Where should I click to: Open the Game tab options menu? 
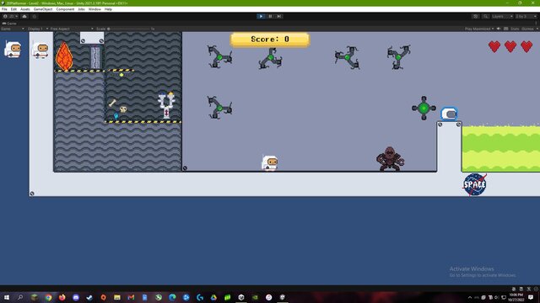click(537, 24)
